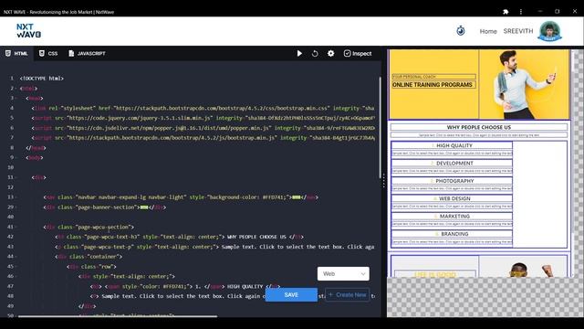Click the stylesheet link tag on line 4
Screen dimensions: 584x329
click(x=203, y=108)
